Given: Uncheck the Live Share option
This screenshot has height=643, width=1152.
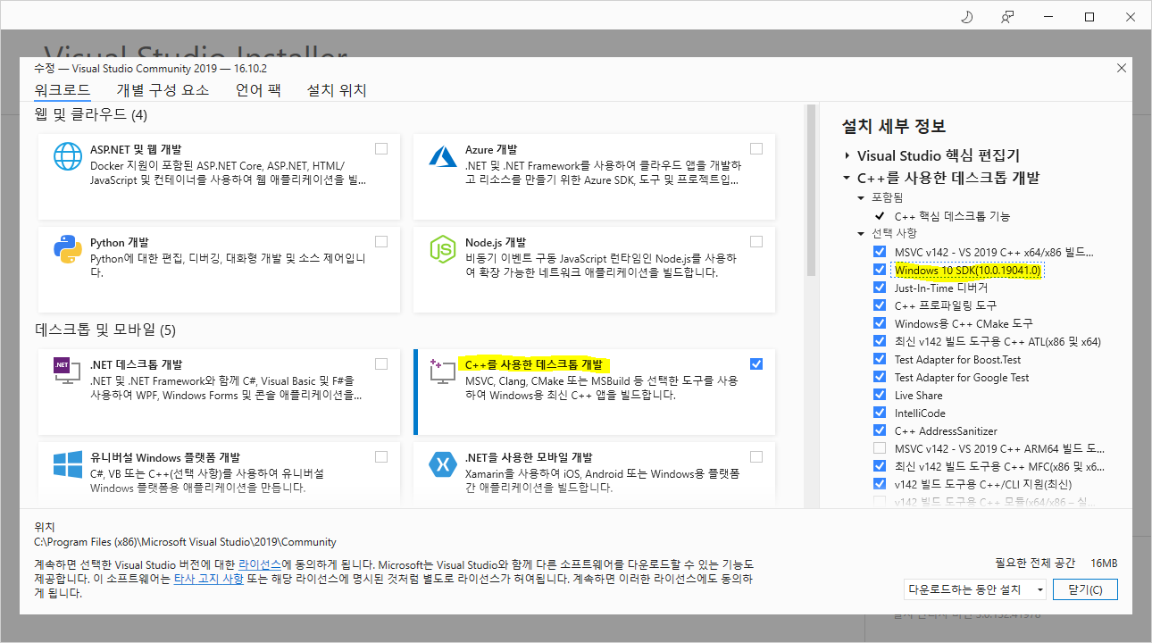Looking at the screenshot, I should coord(880,395).
